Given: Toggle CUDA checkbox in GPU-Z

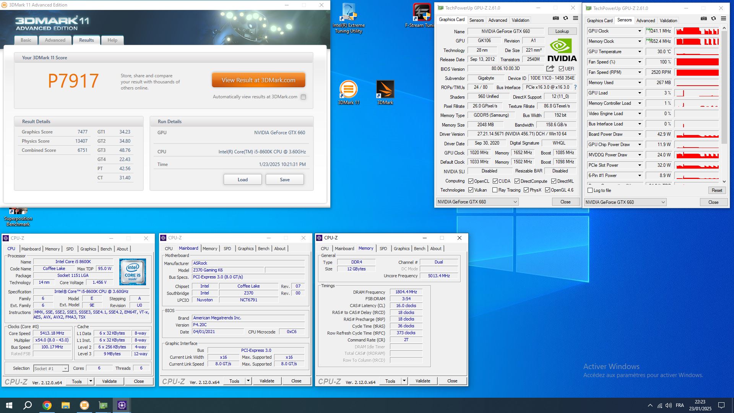Looking at the screenshot, I should coord(495,181).
